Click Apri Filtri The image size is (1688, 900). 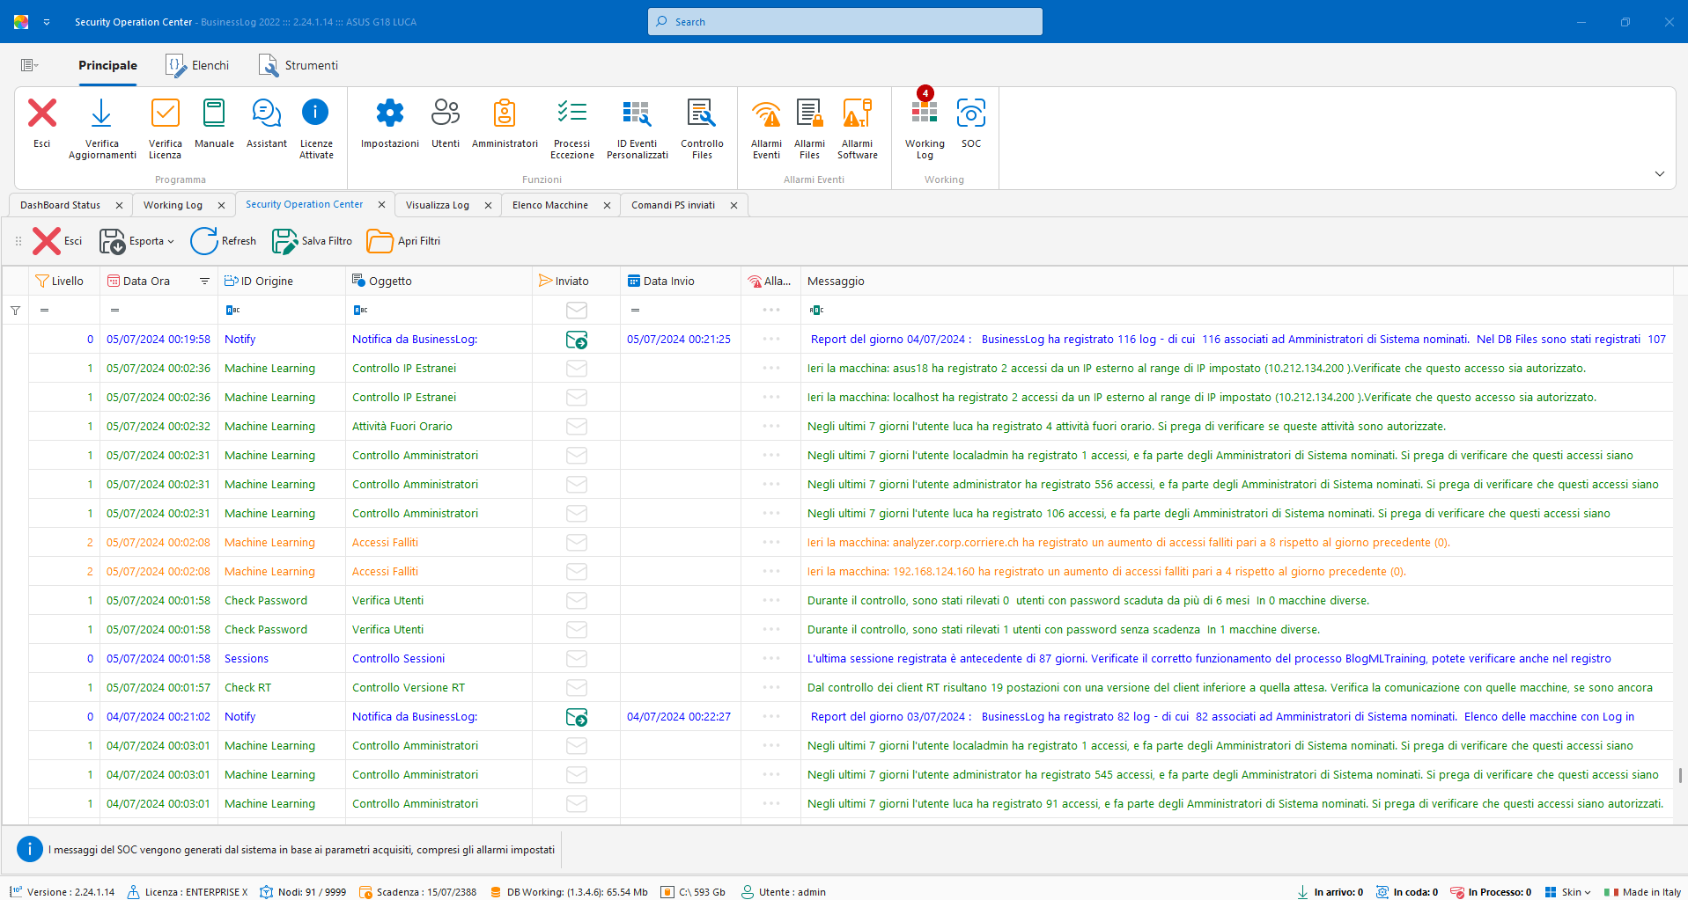(x=404, y=241)
